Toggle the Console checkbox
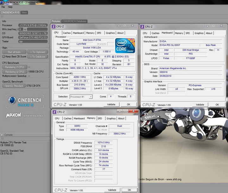 tap(2, 135)
